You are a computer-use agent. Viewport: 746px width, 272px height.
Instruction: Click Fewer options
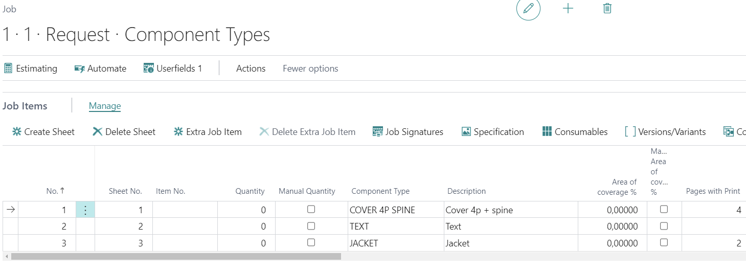pos(310,69)
